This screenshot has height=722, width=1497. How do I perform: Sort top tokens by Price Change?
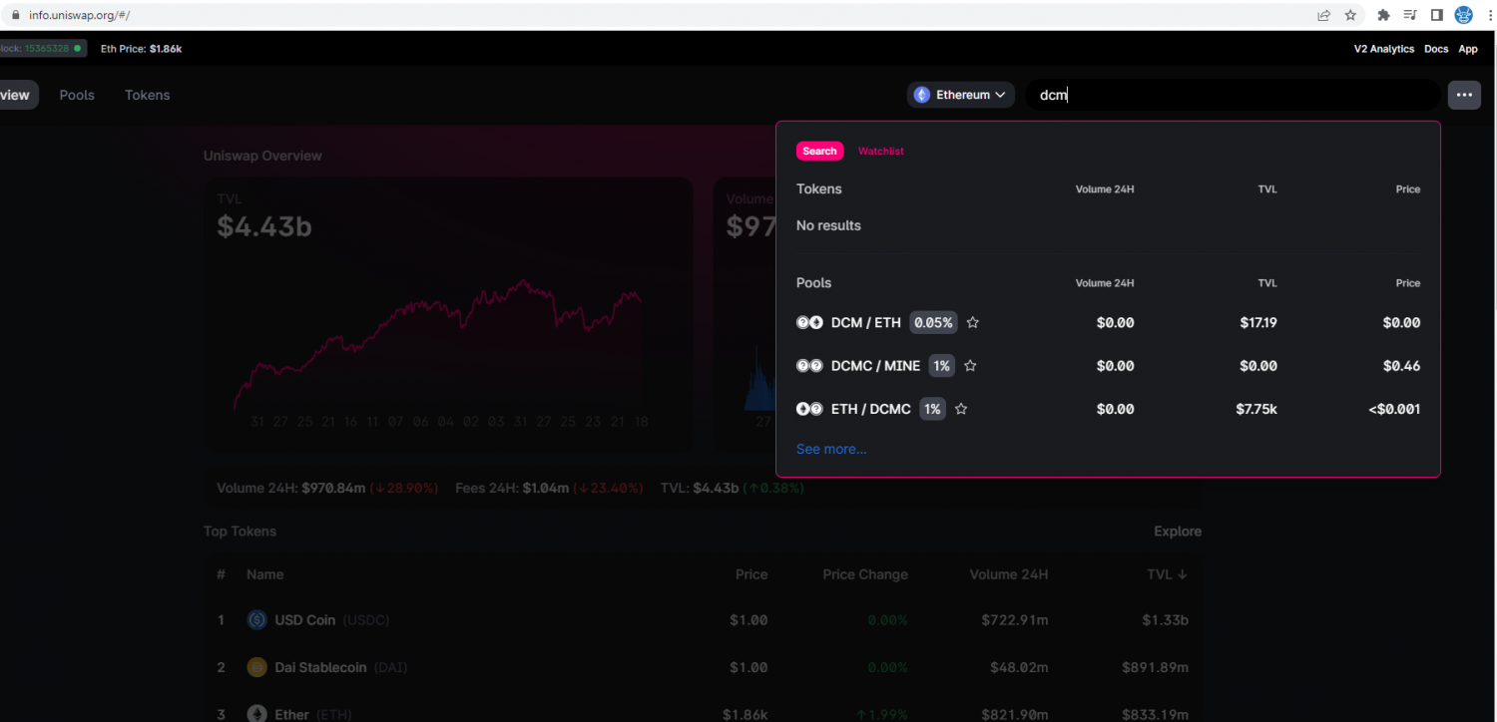point(865,574)
